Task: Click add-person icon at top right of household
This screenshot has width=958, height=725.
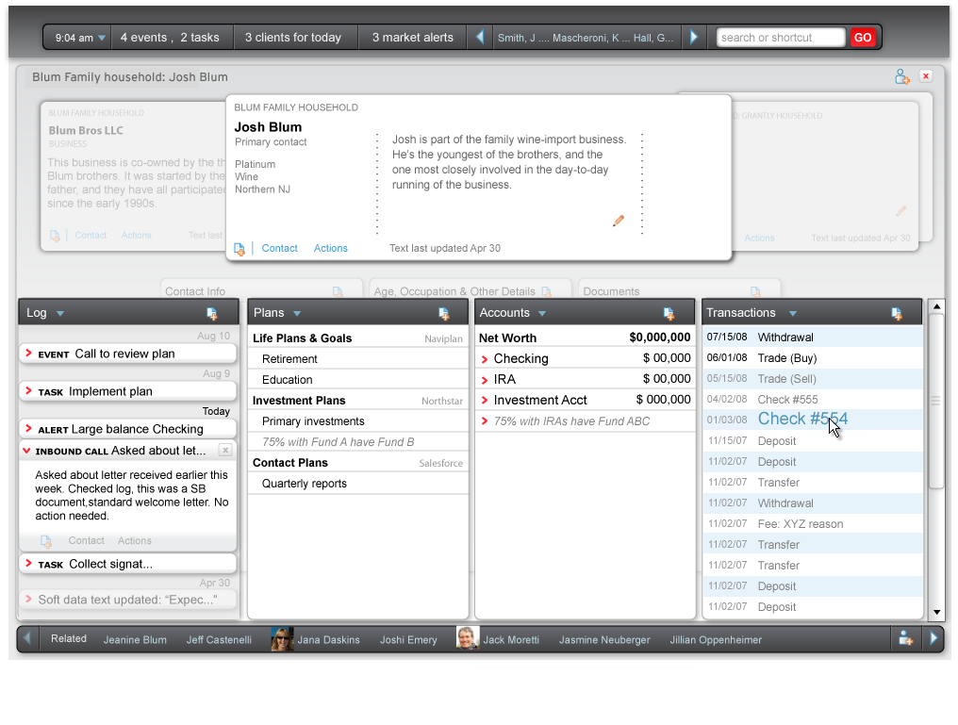Action: point(902,76)
